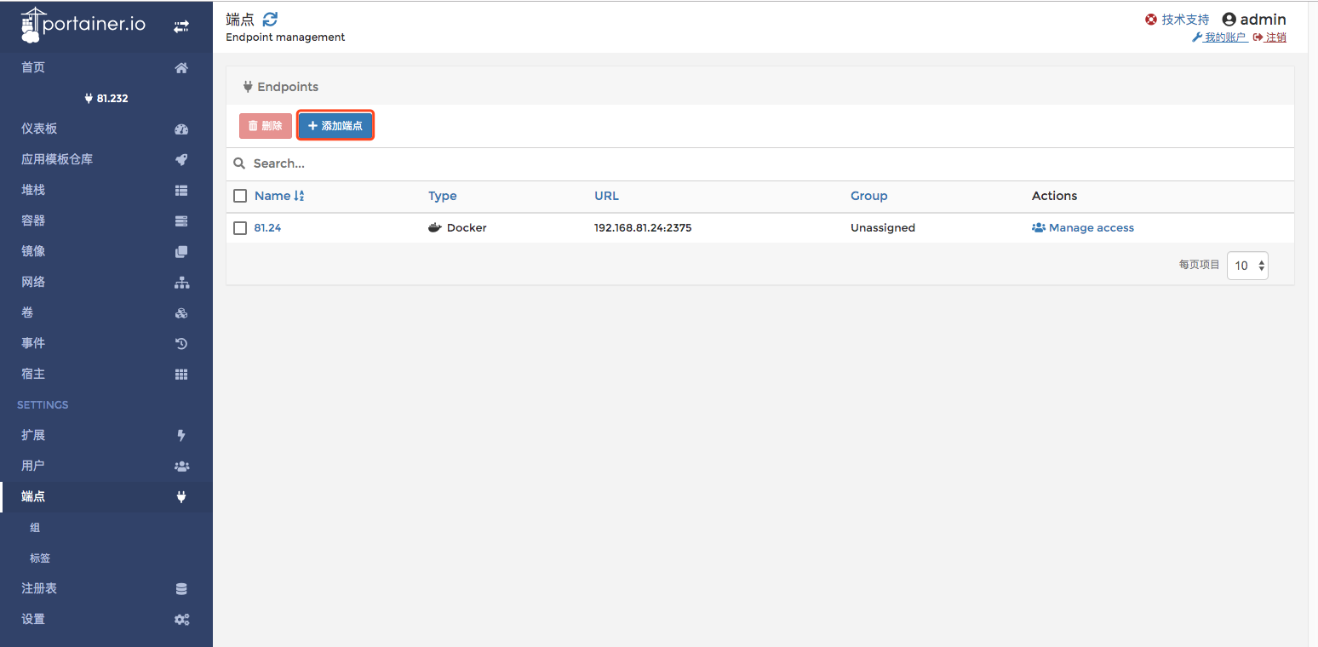Viewport: 1318px width, 647px height.
Task: Click the host grid icon beside 宿主
Action: [x=181, y=375]
